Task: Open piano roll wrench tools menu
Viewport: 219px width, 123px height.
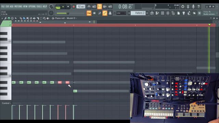Action: 5,18
